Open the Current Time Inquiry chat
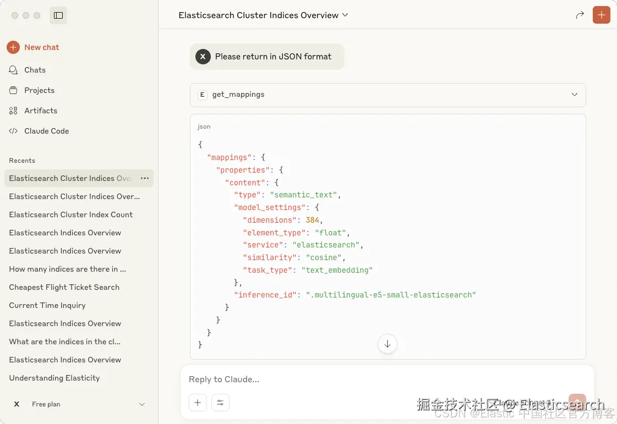The width and height of the screenshot is (617, 424). coord(47,305)
